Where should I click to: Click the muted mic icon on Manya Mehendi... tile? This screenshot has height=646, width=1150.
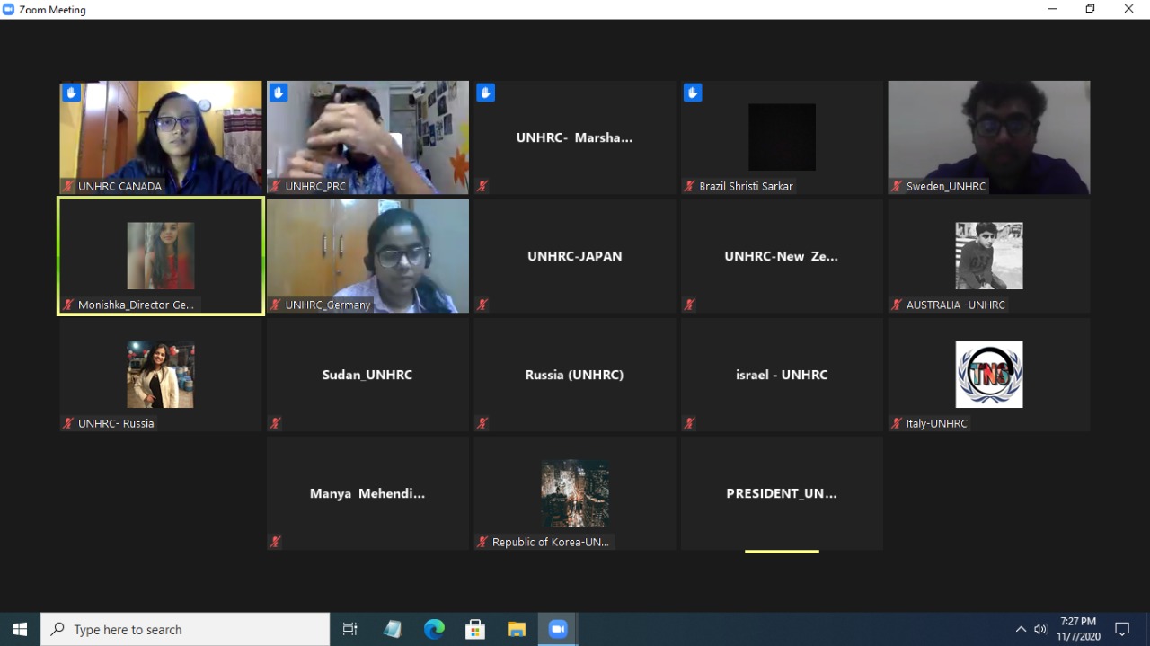click(276, 542)
